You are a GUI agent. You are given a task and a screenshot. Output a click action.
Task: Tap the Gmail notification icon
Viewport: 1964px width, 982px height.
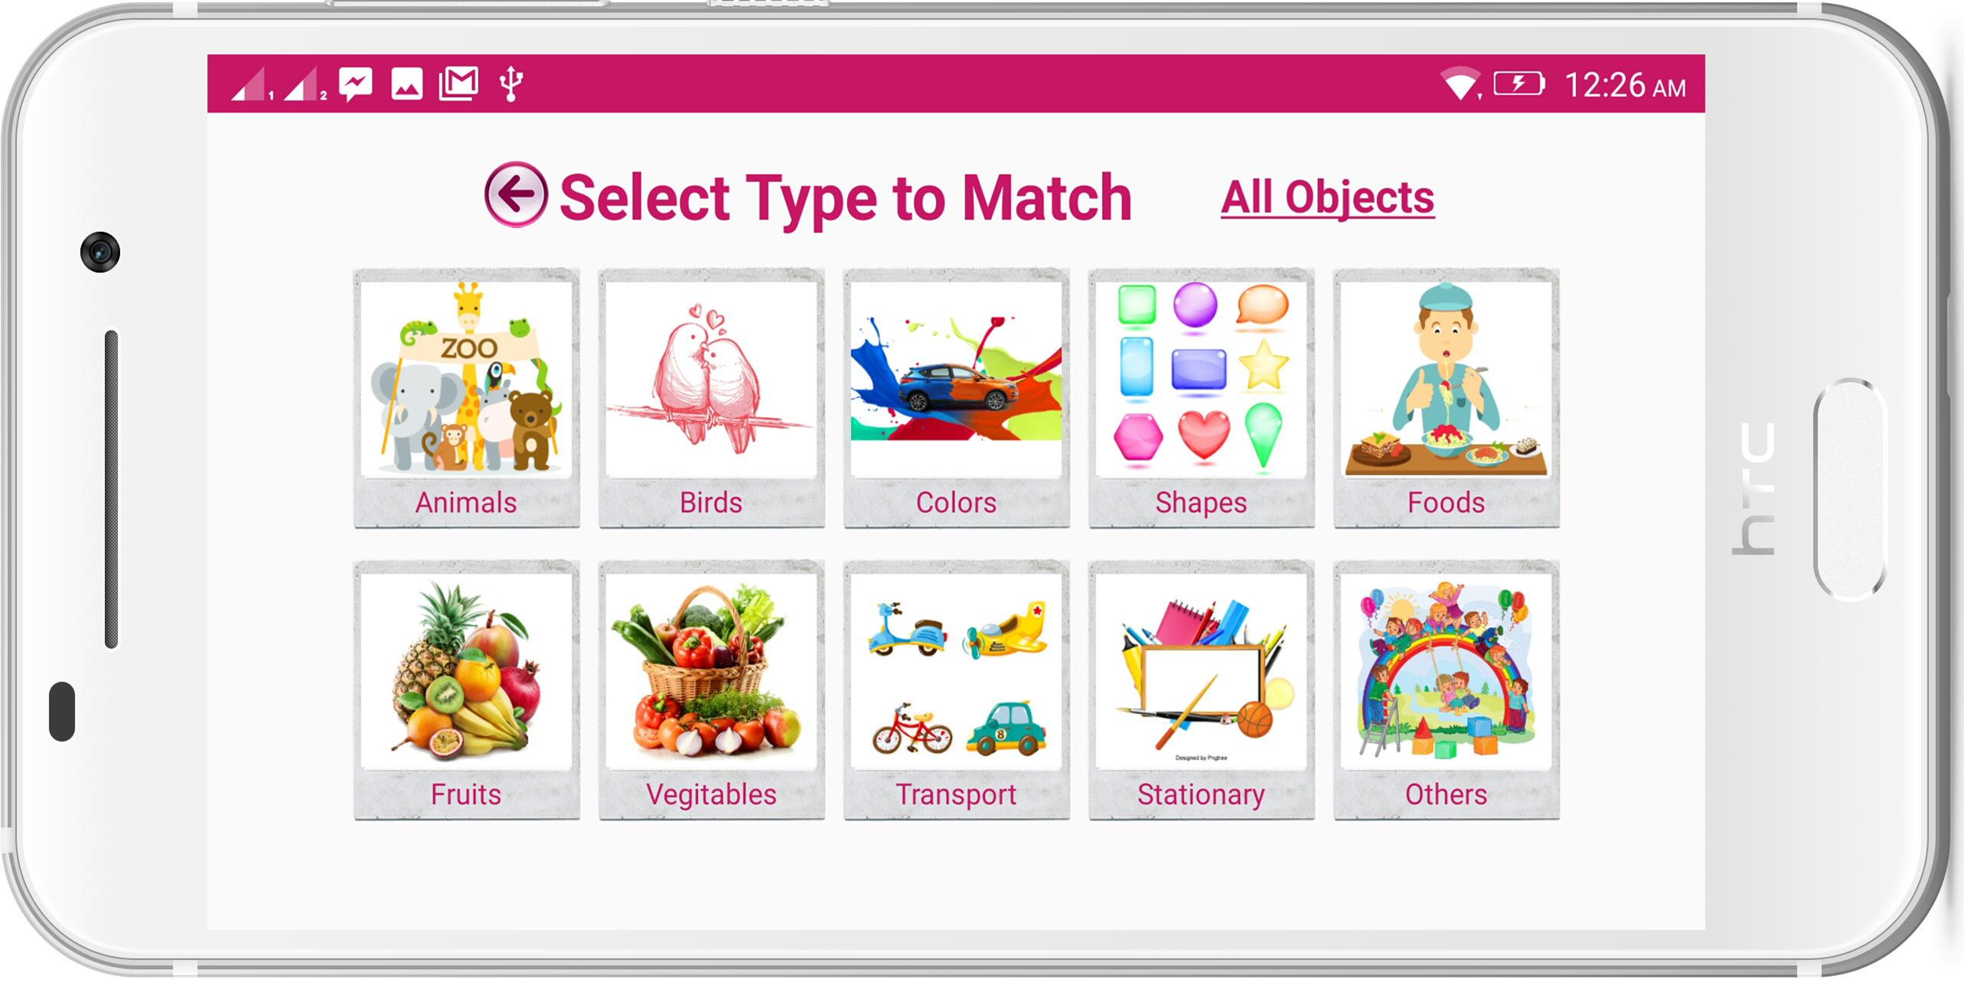[458, 83]
